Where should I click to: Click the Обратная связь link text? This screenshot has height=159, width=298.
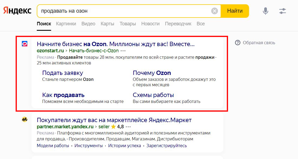[x=259, y=43]
